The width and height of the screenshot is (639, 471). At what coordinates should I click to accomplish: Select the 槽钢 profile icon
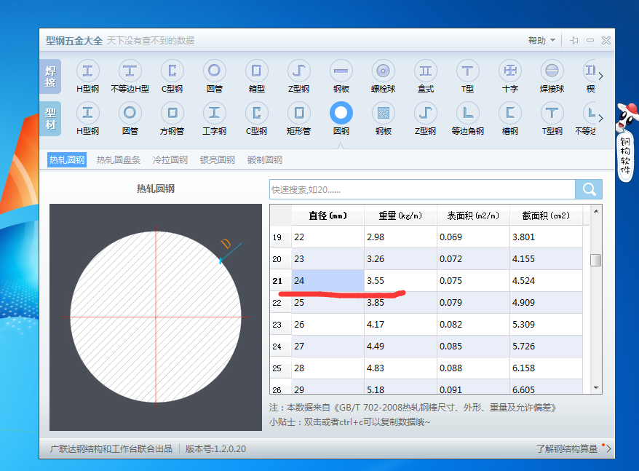click(x=509, y=118)
